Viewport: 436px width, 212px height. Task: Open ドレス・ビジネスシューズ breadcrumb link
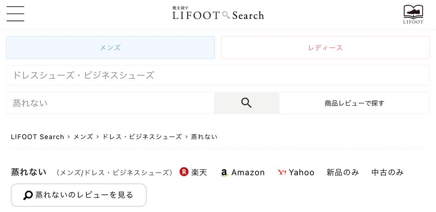tap(142, 137)
